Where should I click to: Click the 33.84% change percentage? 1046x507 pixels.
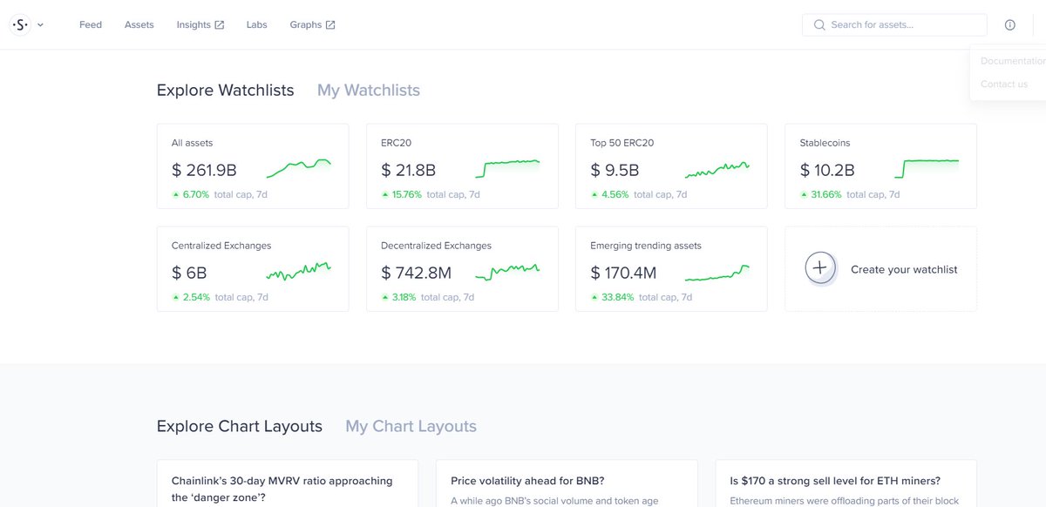click(x=617, y=297)
